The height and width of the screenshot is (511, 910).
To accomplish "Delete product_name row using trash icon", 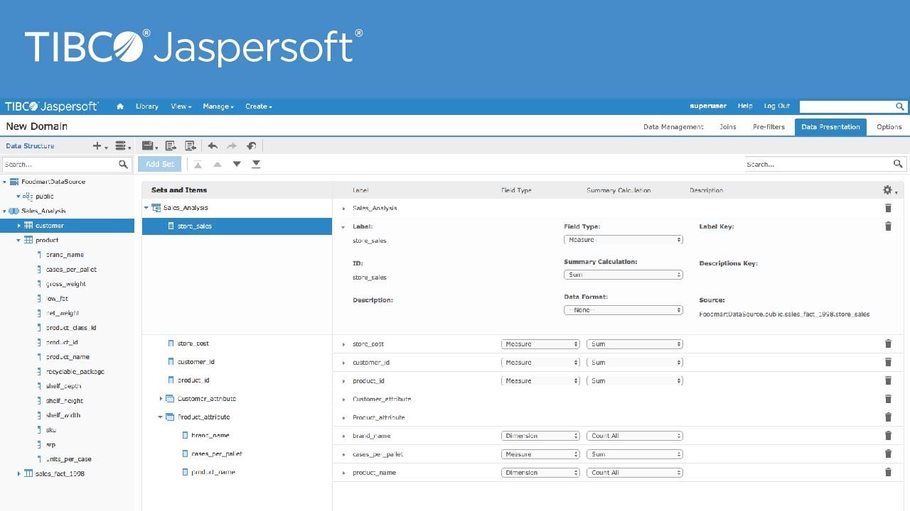I will [888, 472].
